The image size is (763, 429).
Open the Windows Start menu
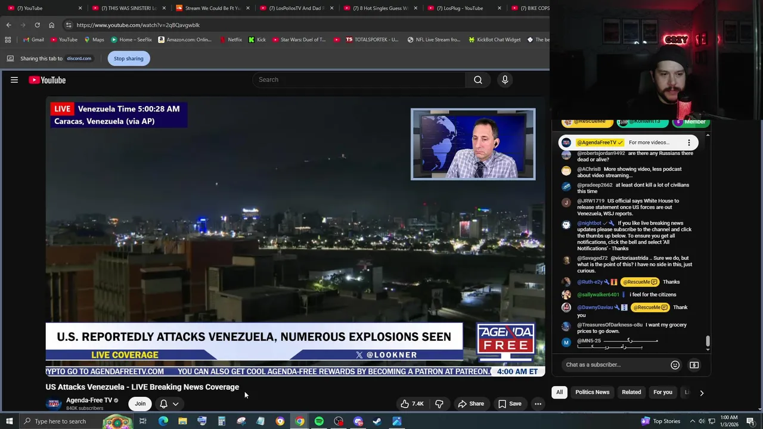tap(9, 421)
